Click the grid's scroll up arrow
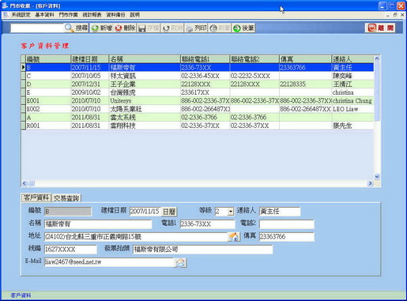 point(377,58)
